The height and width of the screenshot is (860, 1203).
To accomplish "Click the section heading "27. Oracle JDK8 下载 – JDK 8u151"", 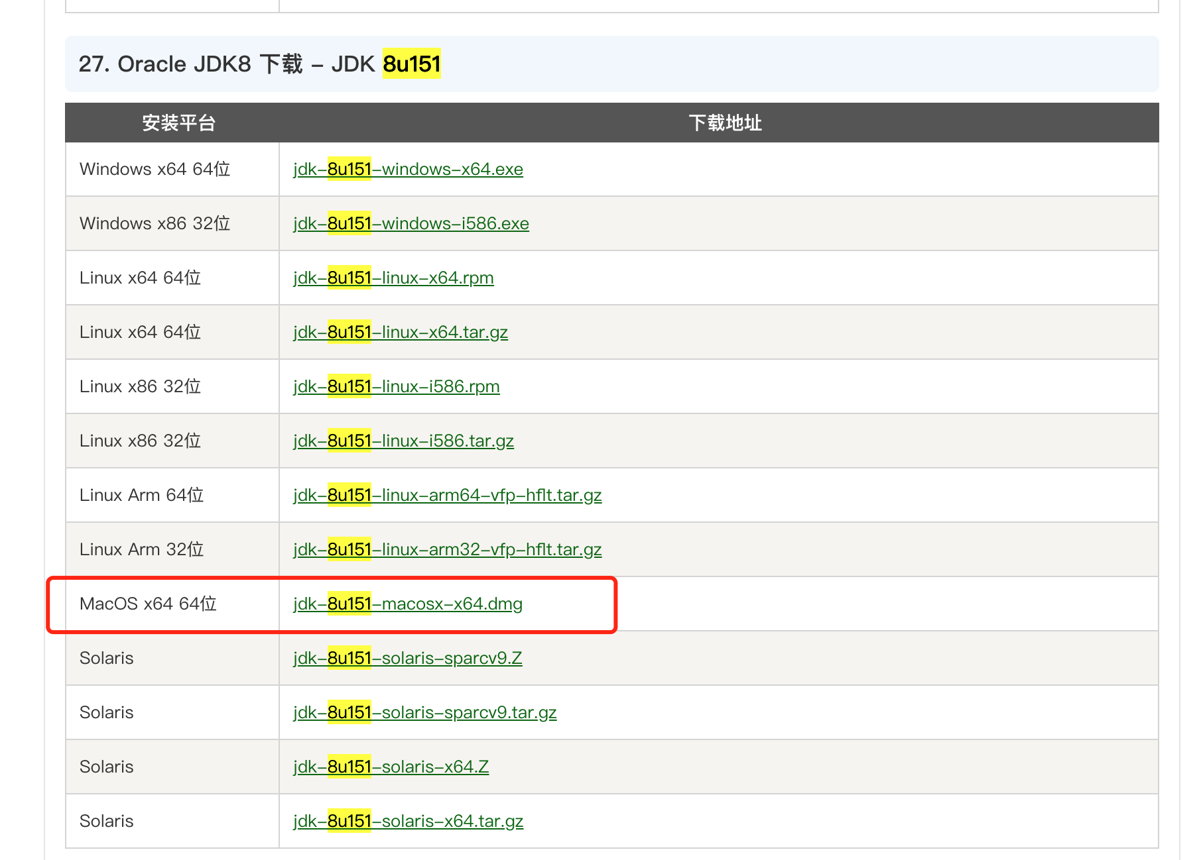I will coord(260,64).
